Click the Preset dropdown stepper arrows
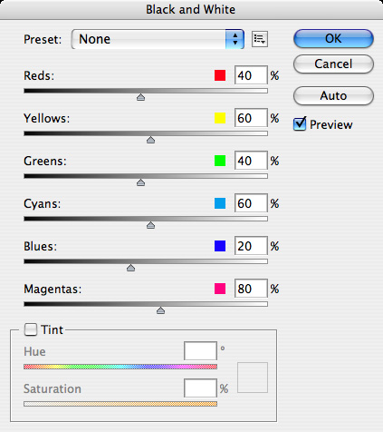This screenshot has width=383, height=432. point(235,39)
